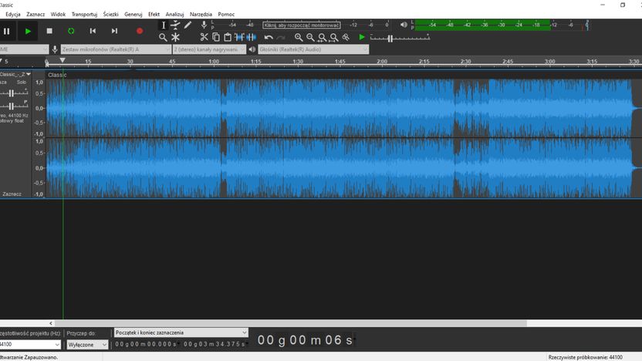
Task: Skip to the start of the project
Action: point(93,31)
